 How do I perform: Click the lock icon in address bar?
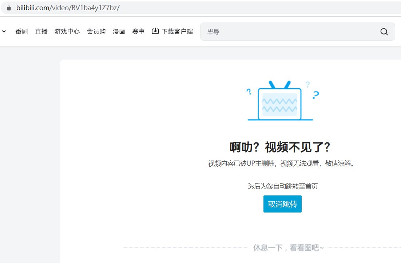pos(9,8)
